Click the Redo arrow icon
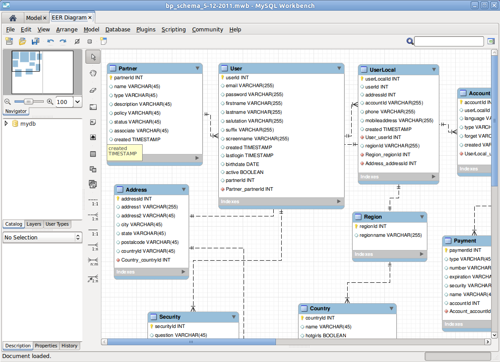This screenshot has width=500, height=362. (63, 41)
